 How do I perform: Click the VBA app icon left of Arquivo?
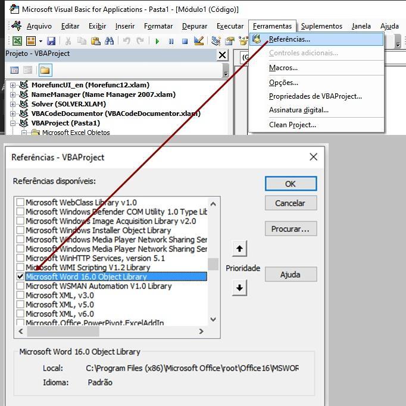[x=16, y=26]
